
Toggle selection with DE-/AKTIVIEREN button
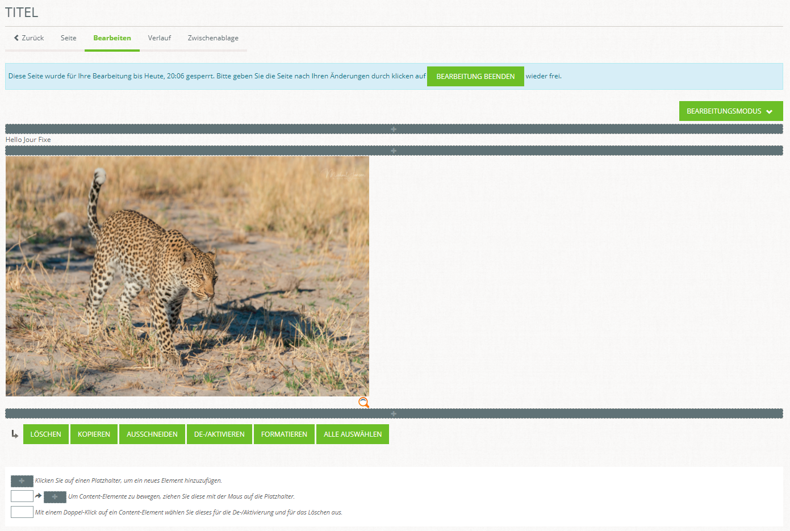(x=219, y=434)
